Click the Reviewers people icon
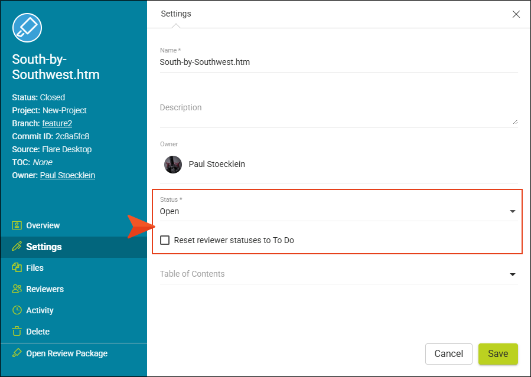The height and width of the screenshot is (377, 531). 17,289
